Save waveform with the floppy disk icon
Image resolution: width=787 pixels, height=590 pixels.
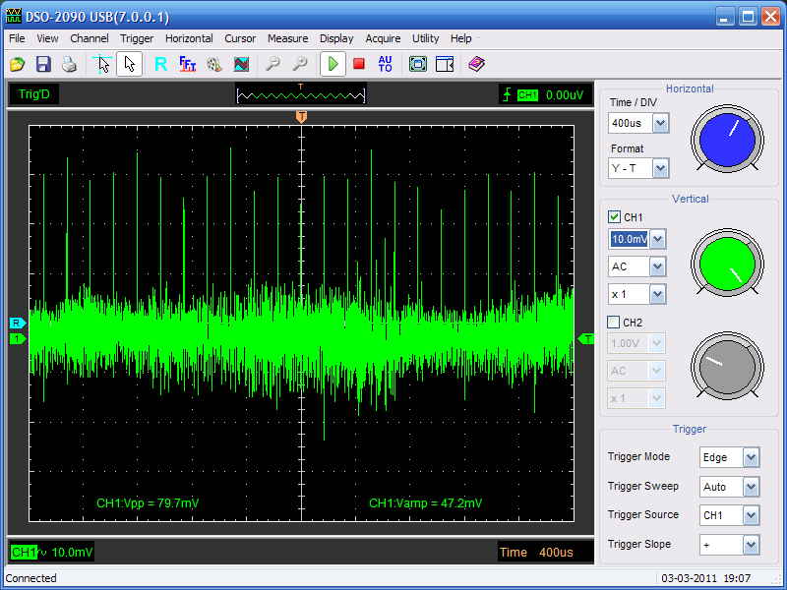(43, 64)
